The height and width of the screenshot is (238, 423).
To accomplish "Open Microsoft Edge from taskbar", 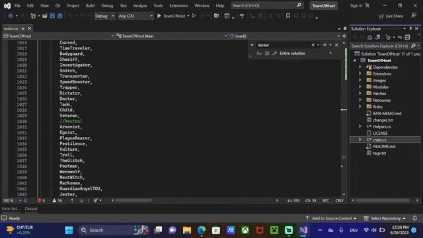I will (x=201, y=230).
